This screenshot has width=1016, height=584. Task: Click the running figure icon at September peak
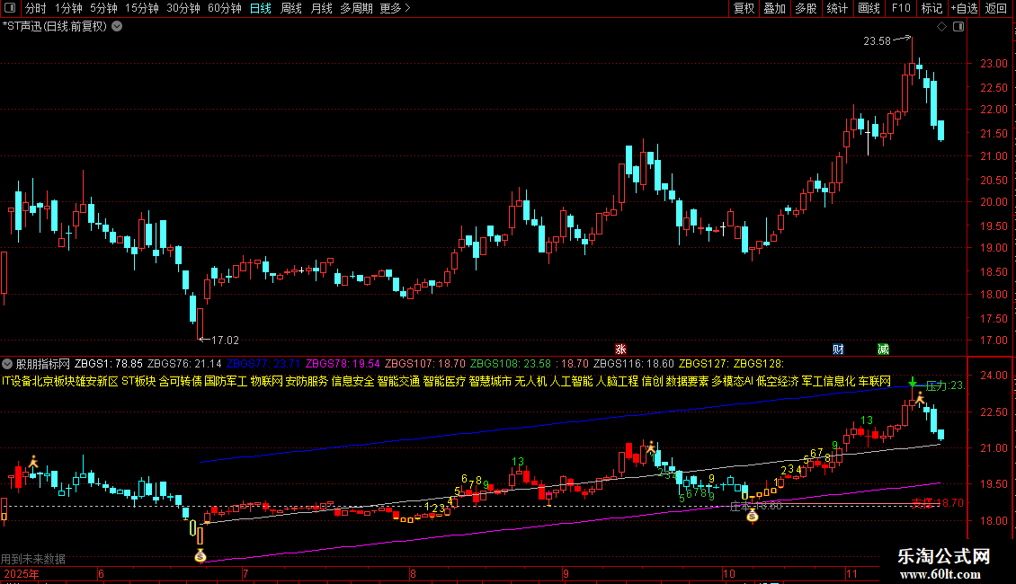[x=651, y=447]
